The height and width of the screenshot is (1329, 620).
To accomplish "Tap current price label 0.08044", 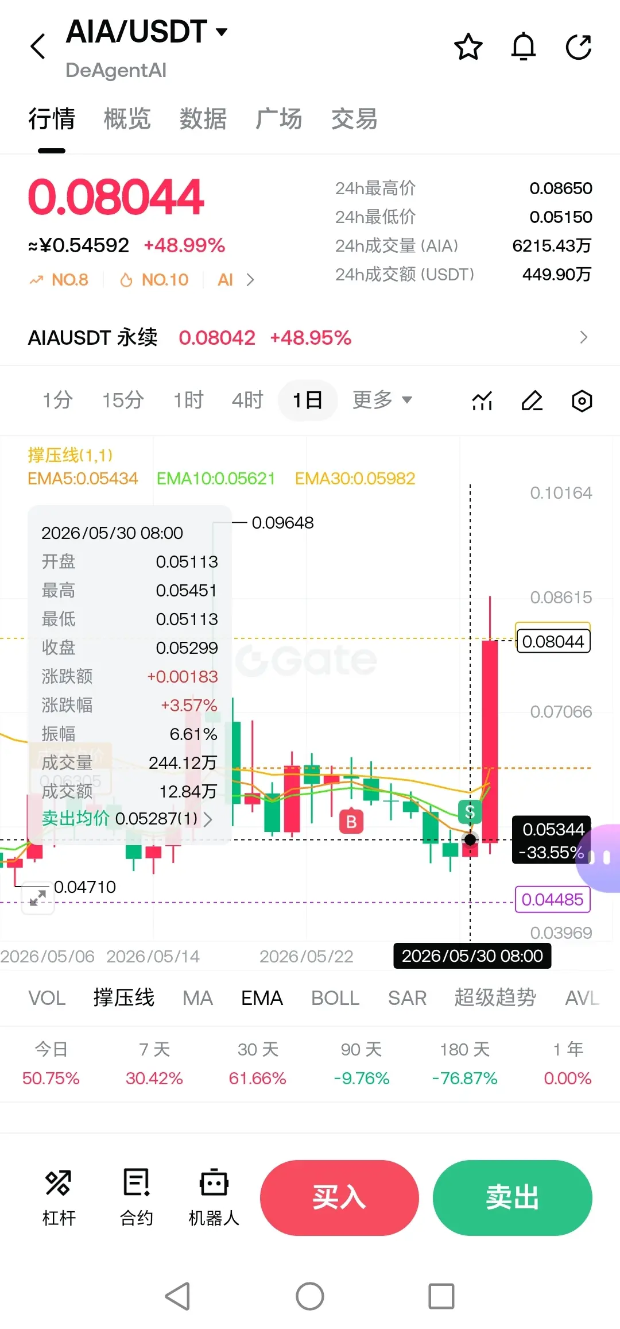I will (x=553, y=641).
